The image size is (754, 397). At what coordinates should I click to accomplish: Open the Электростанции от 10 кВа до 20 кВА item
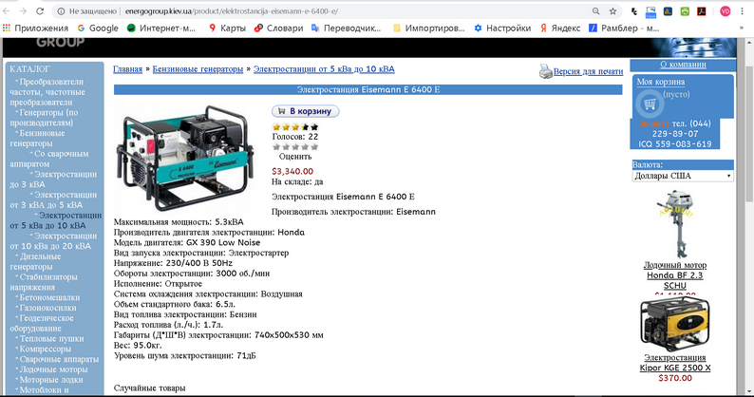tap(53, 241)
